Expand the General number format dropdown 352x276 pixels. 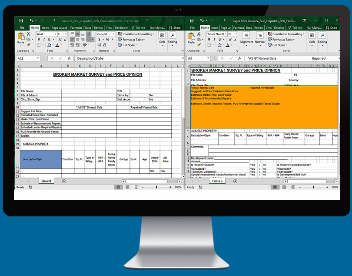[114, 34]
